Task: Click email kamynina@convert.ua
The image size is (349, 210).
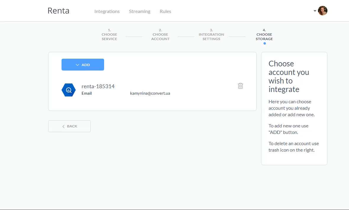Action: click(x=150, y=93)
